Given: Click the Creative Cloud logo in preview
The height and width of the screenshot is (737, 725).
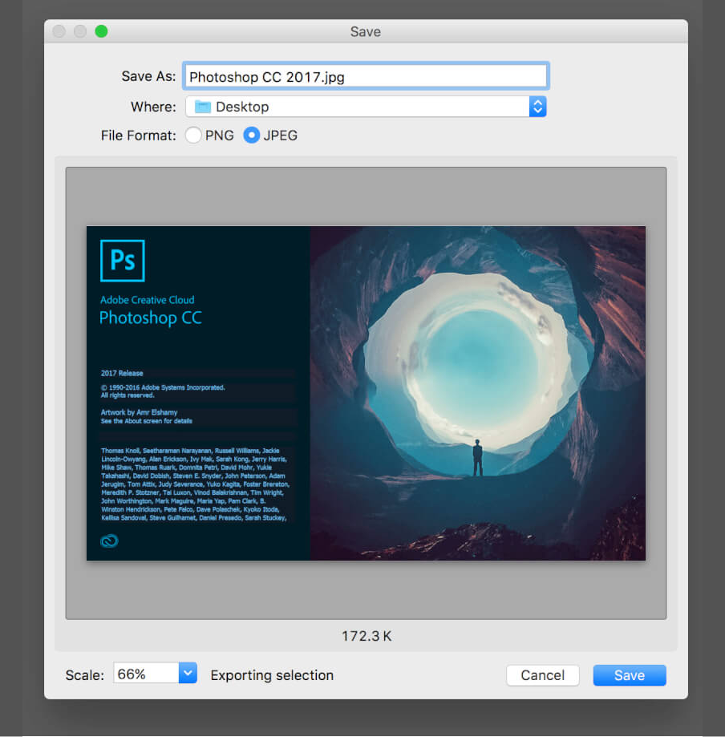Looking at the screenshot, I should 109,541.
